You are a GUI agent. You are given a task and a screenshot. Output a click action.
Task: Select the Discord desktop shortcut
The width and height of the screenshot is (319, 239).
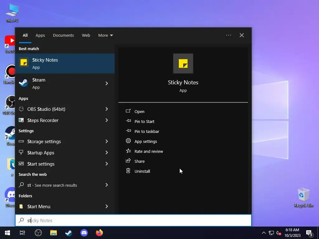point(10,197)
